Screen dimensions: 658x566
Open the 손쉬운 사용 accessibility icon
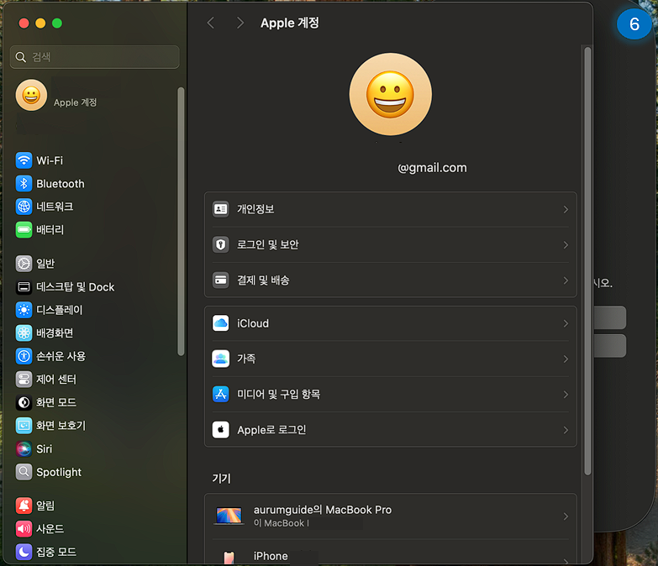[x=24, y=356]
